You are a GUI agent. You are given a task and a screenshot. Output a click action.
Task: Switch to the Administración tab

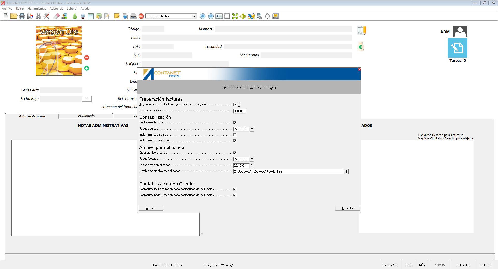coord(32,116)
